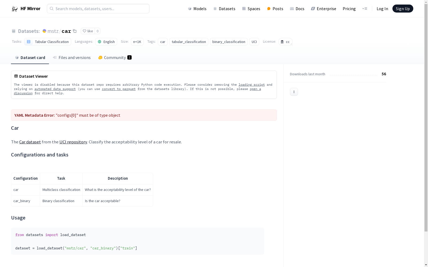The image size is (428, 267).
Task: Open the Car dataset link
Action: pyautogui.click(x=30, y=142)
